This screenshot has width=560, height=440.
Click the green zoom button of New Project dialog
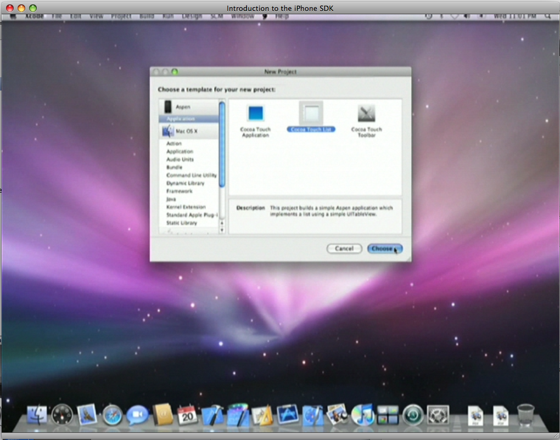pyautogui.click(x=175, y=72)
